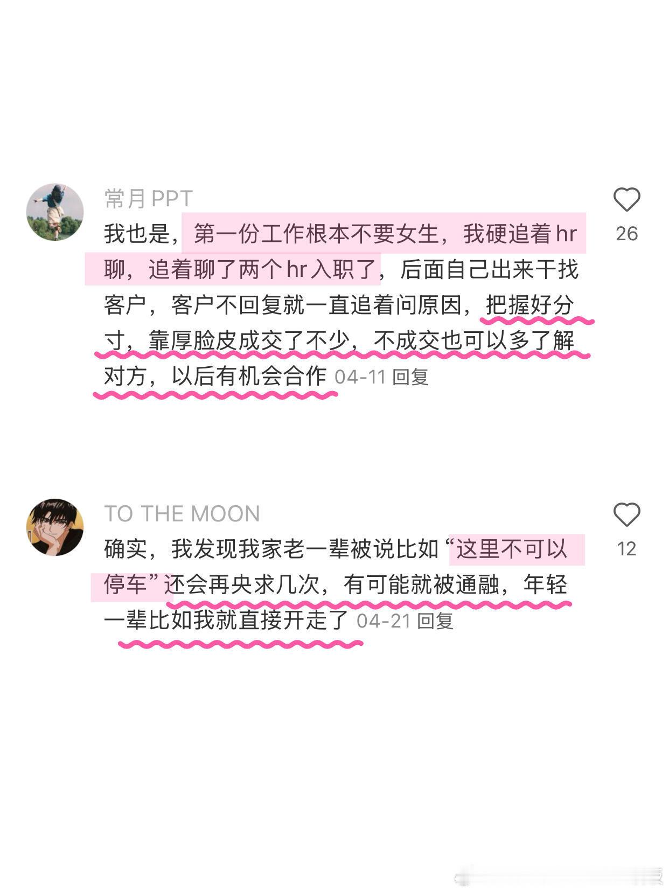The image size is (669, 892).
Task: Click the 04-11 date stamp
Action: 360,377
